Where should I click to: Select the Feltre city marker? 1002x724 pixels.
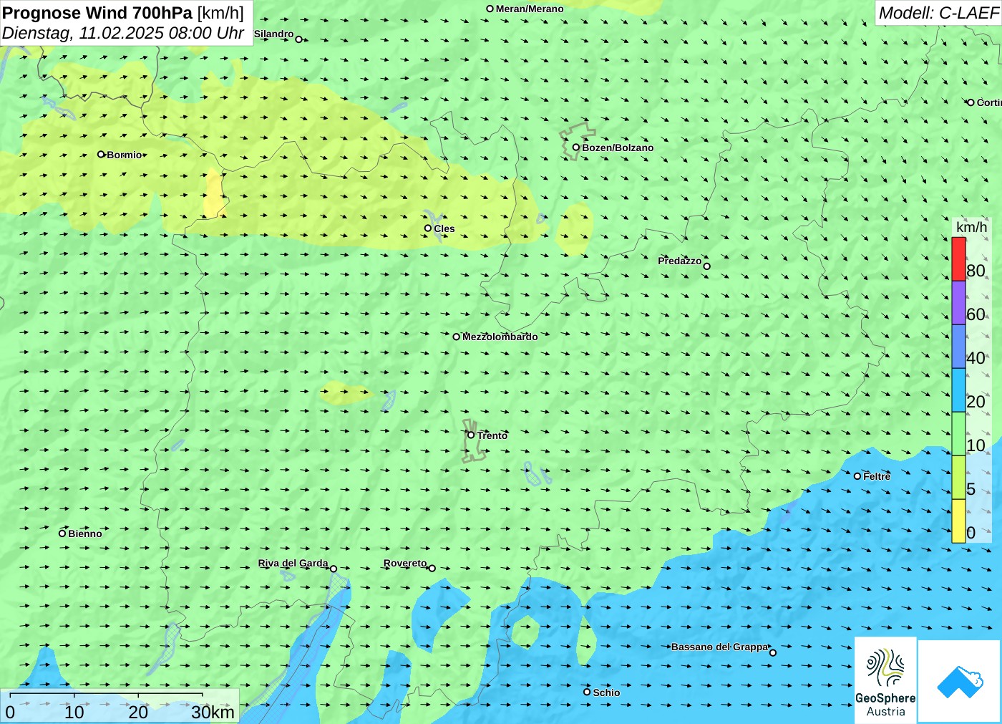(x=857, y=476)
